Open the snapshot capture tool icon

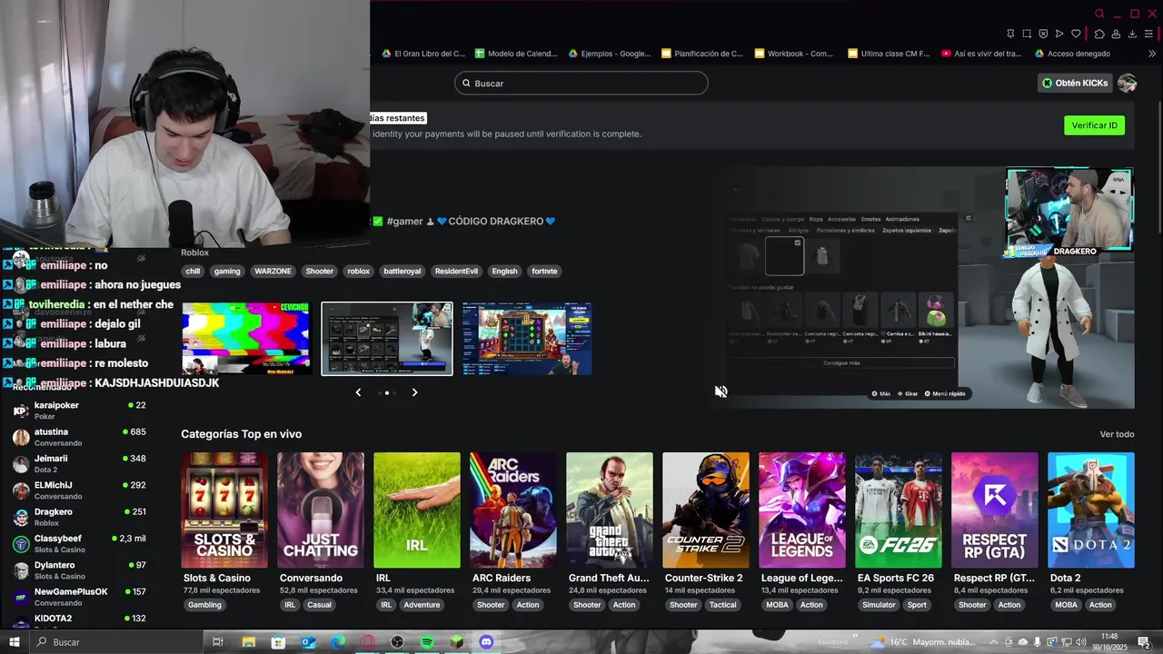[1027, 34]
